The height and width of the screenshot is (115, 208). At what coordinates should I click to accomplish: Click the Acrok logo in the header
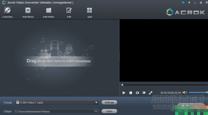click(185, 12)
